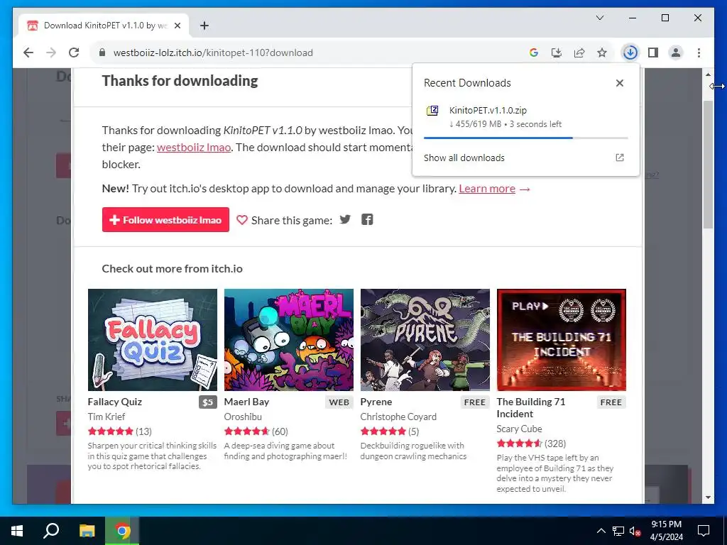Close the KinitoPET download tab
Viewport: 727px width, 545px height.
(x=177, y=26)
